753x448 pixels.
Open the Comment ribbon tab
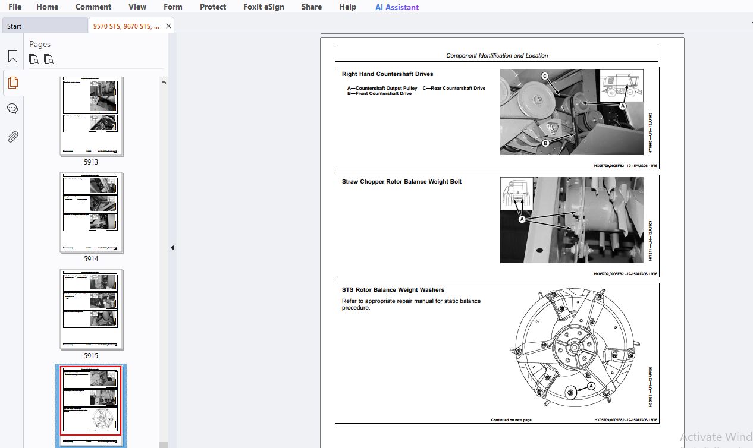tap(93, 7)
